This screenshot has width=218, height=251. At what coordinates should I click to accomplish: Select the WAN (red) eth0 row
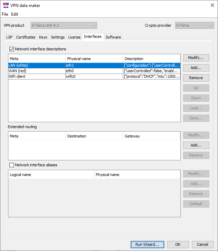point(94,71)
